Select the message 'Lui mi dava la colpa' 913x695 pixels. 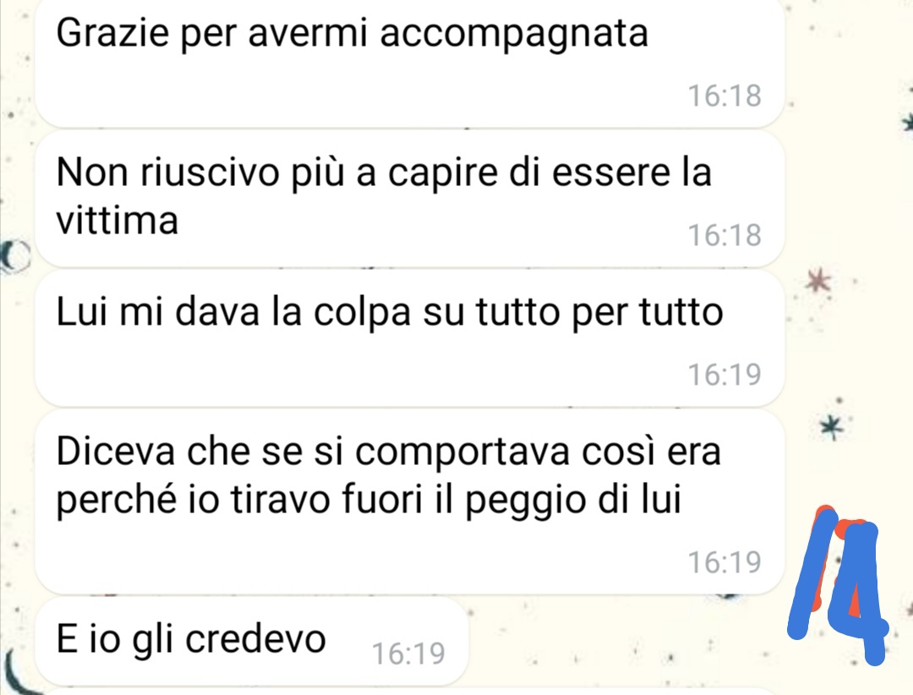(x=410, y=339)
